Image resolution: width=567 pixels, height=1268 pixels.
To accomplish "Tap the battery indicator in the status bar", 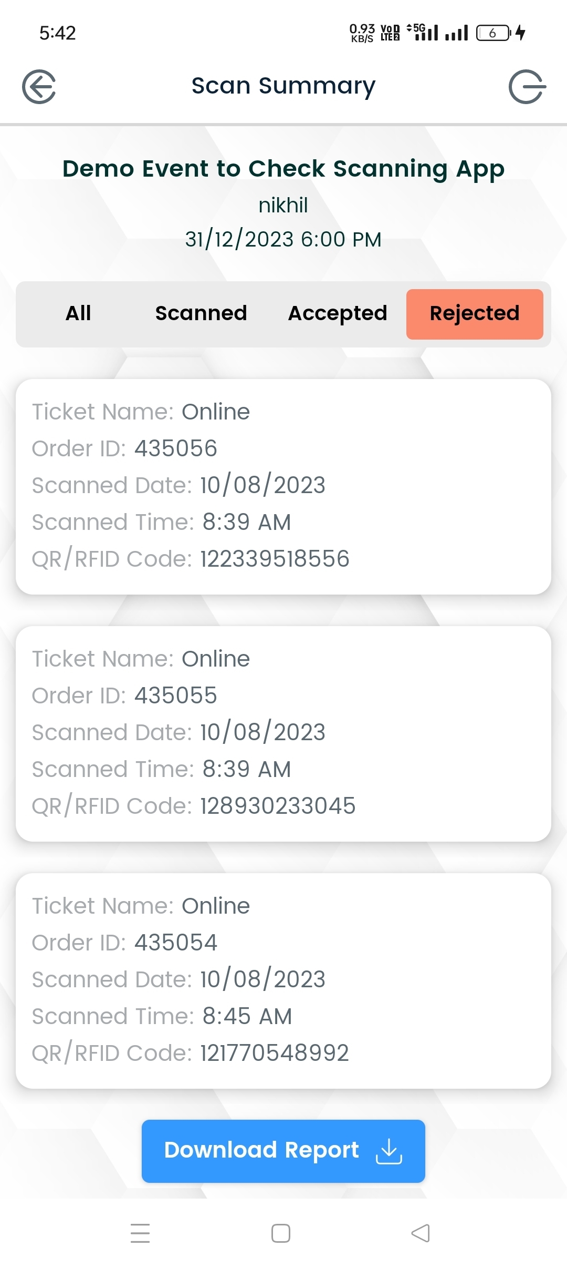I will coord(493,33).
